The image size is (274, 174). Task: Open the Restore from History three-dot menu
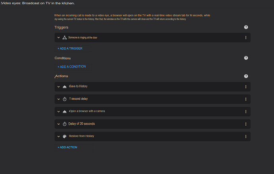[246, 136]
